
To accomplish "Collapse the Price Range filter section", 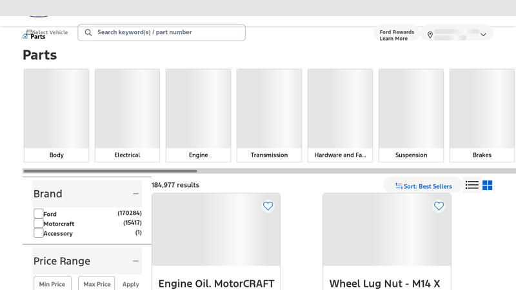I will [135, 261].
